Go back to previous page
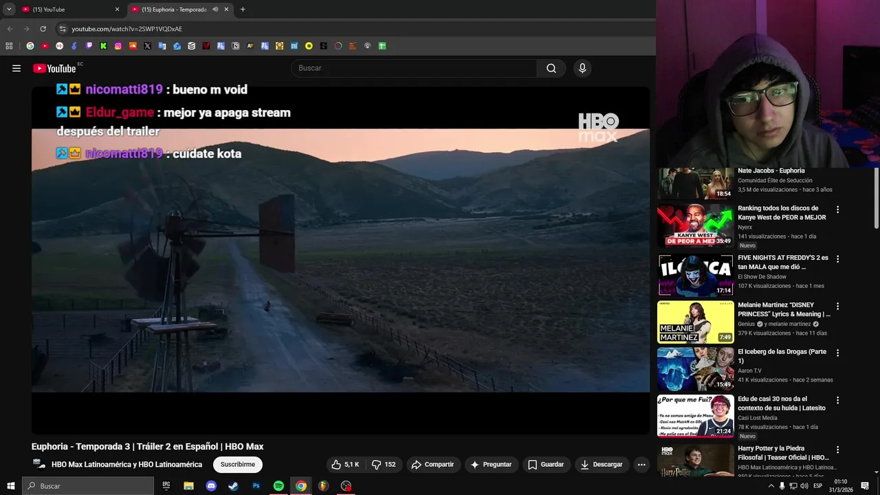The width and height of the screenshot is (880, 495). (10, 29)
